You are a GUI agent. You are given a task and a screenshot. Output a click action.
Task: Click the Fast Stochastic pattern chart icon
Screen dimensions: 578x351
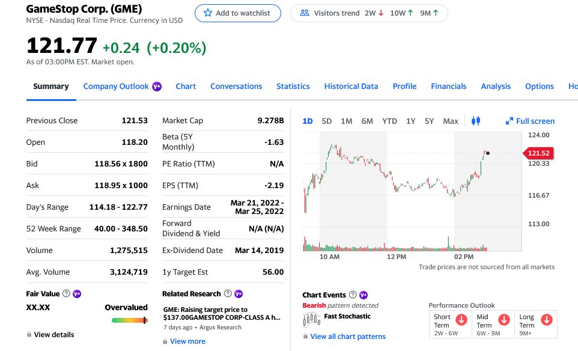[311, 319]
